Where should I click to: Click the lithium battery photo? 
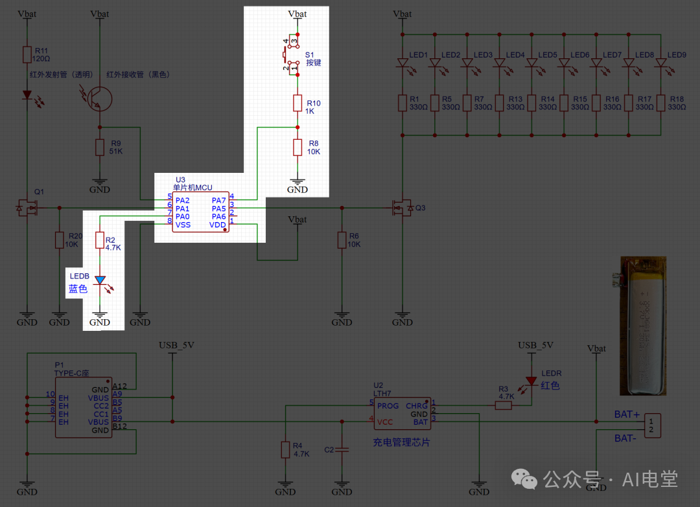[643, 326]
